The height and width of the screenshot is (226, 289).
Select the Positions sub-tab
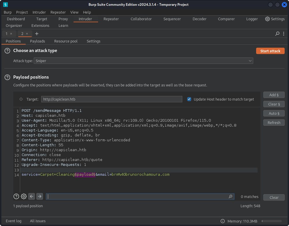click(13, 41)
